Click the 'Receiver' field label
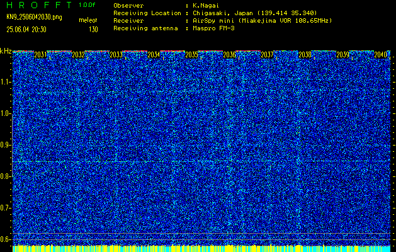Screen dimensions: 396x252 click(128, 21)
